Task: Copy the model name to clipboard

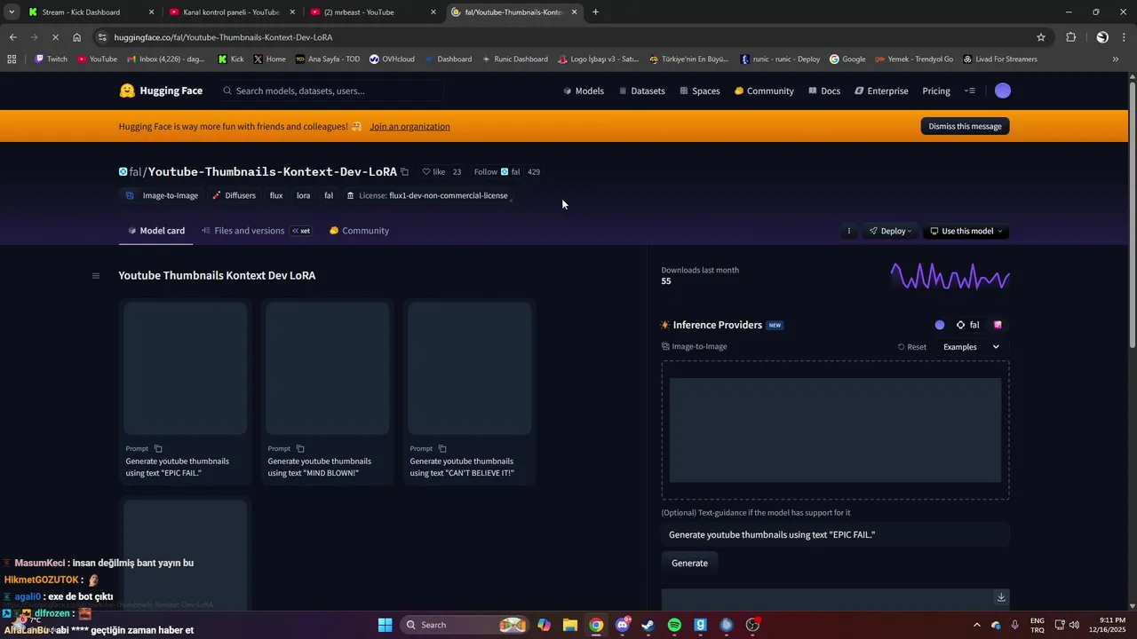Action: pyautogui.click(x=404, y=172)
